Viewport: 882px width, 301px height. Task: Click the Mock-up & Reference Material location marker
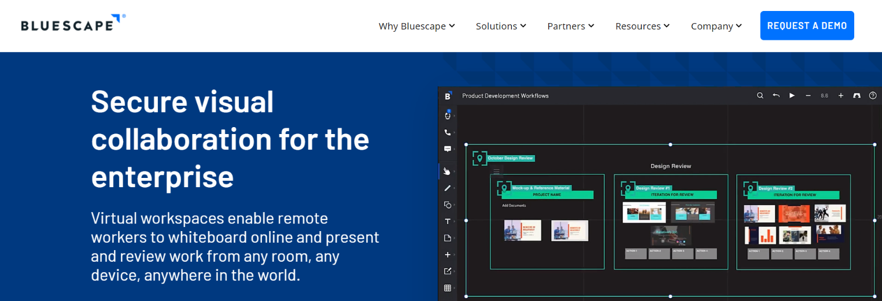[504, 188]
